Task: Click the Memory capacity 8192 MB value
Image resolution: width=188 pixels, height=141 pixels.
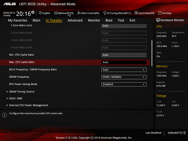Action: (161, 86)
